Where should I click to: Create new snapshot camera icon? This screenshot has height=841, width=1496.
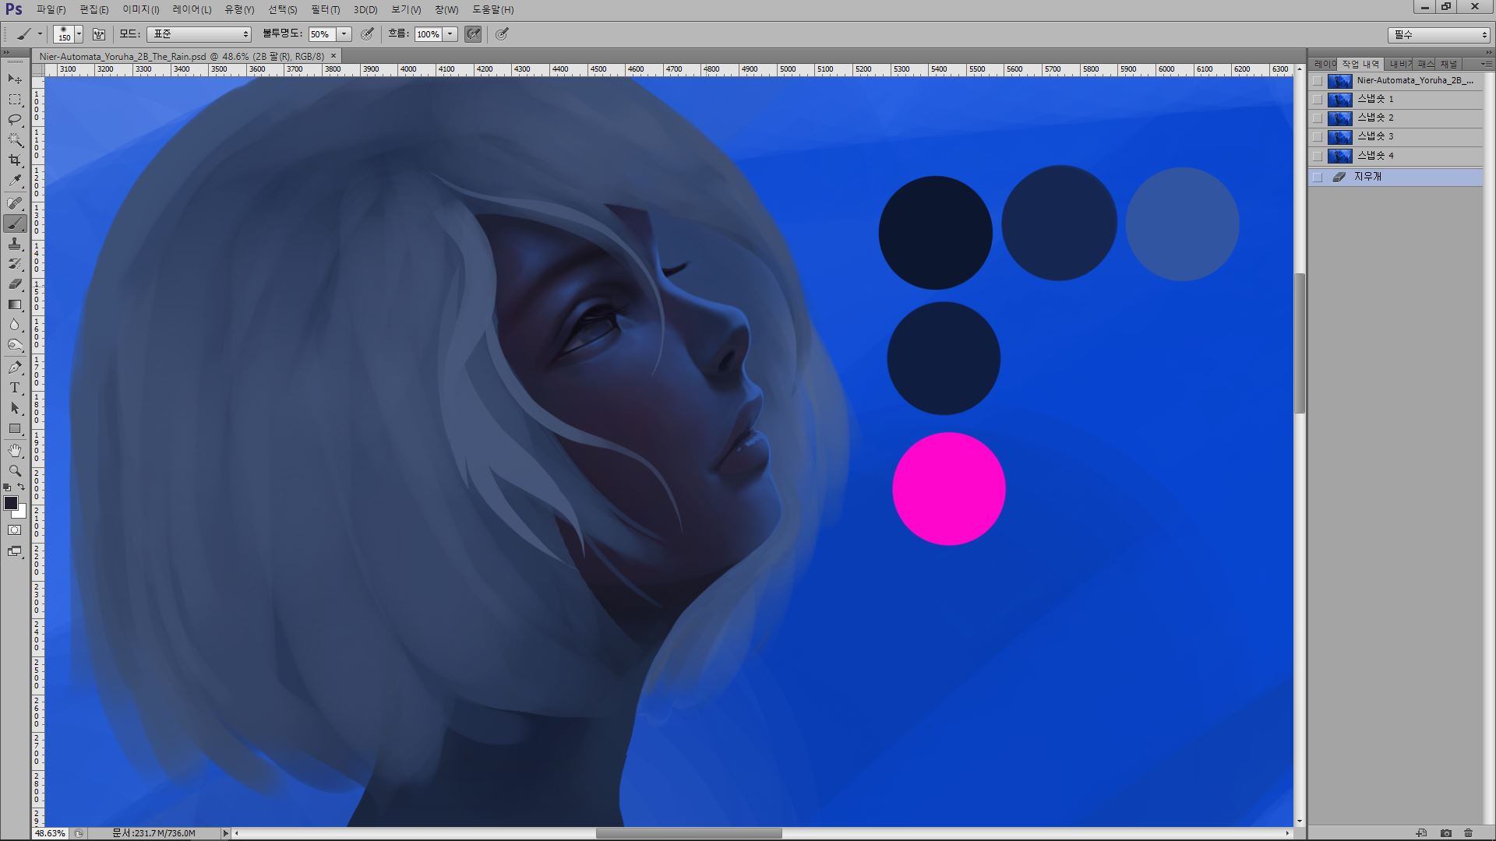pos(1446,832)
